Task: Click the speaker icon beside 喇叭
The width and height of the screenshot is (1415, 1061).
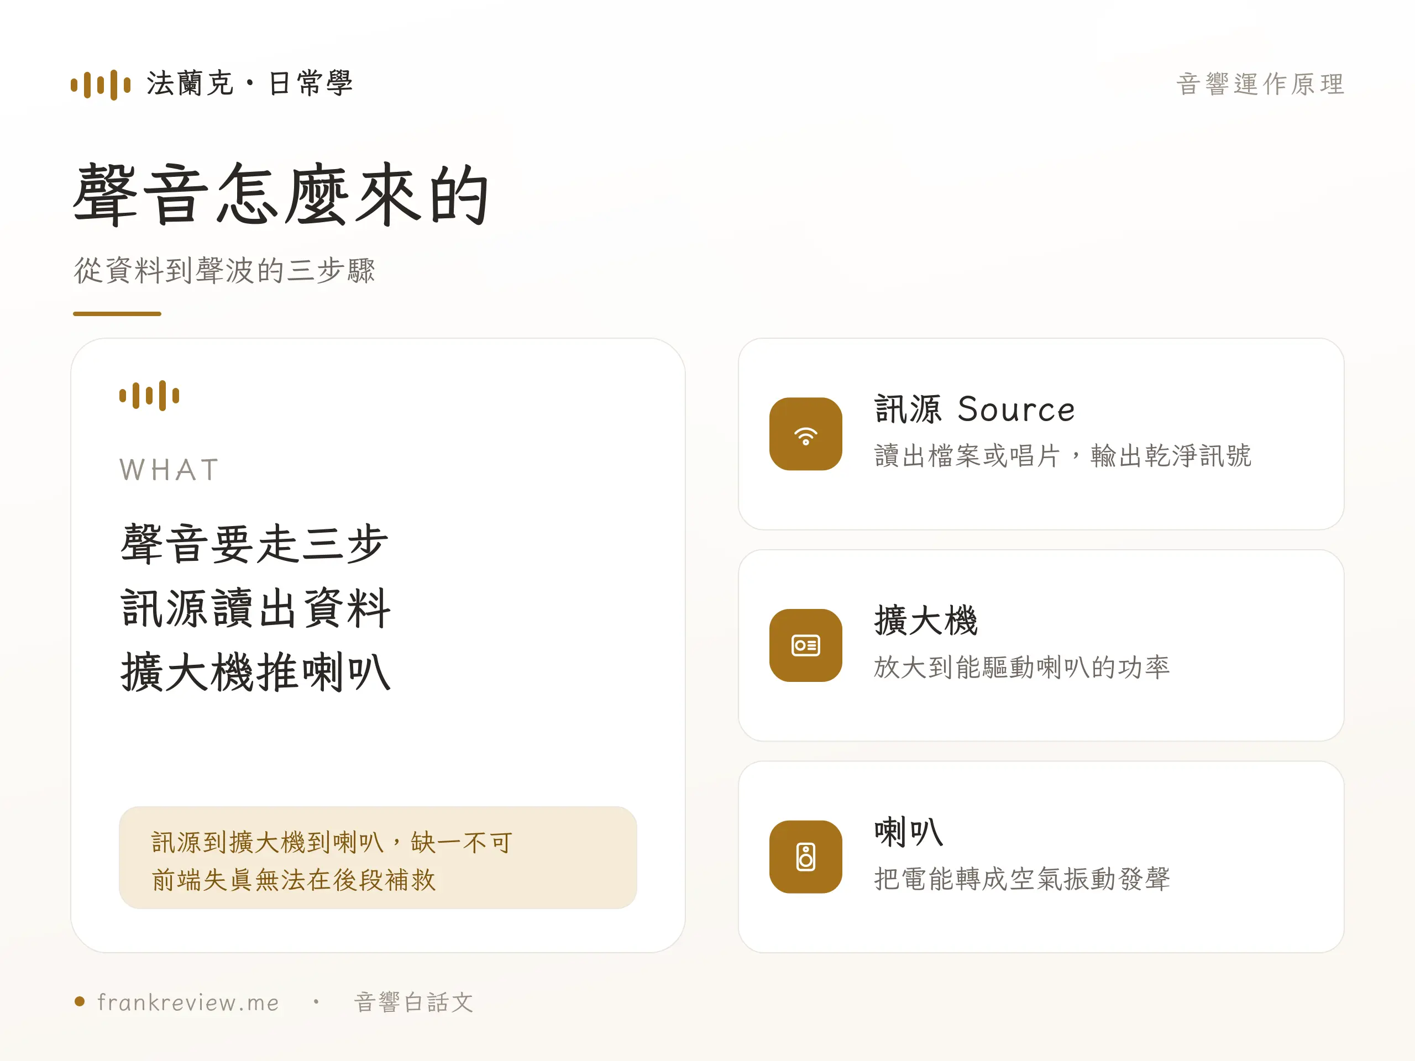Action: point(805,857)
